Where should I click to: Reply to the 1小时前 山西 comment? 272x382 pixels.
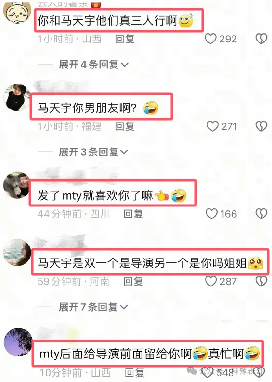(x=125, y=39)
